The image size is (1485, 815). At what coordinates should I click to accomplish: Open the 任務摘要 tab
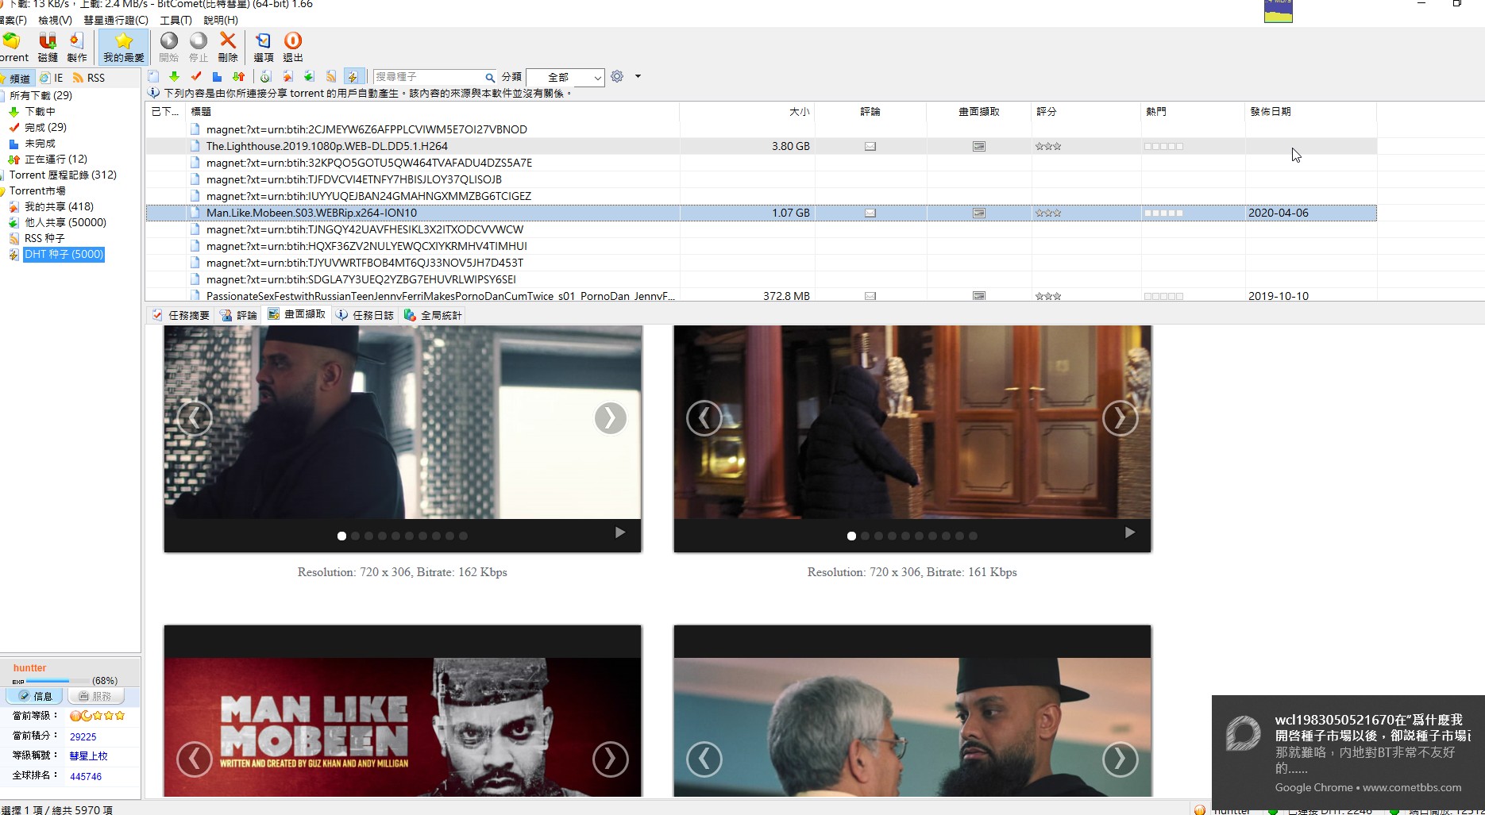click(182, 315)
